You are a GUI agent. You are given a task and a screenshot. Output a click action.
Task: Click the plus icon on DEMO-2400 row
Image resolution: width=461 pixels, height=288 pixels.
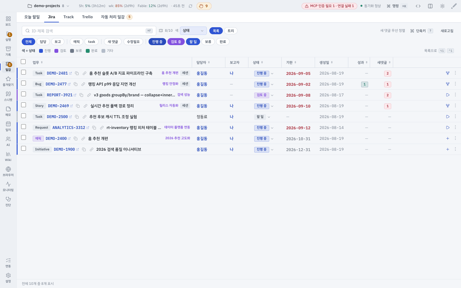pyautogui.click(x=448, y=139)
